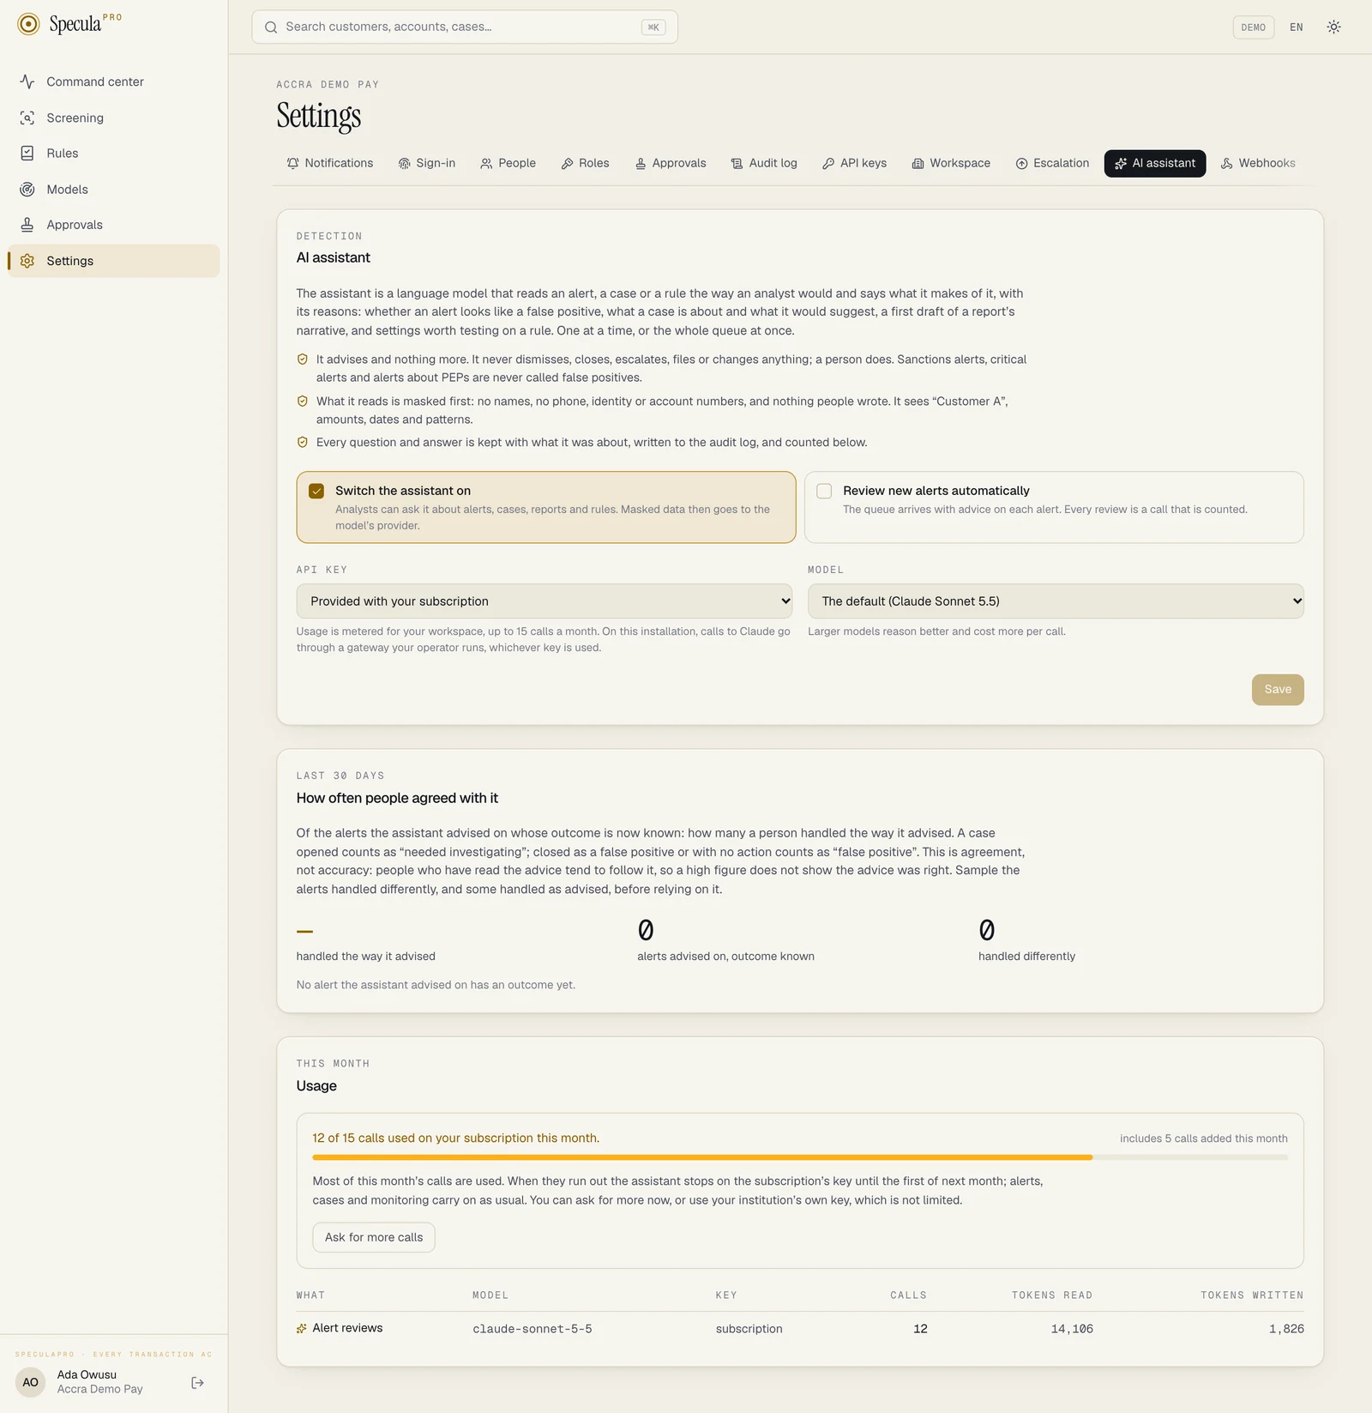Click Ask for more calls
Screen dimensions: 1372x1413
pyautogui.click(x=374, y=1237)
